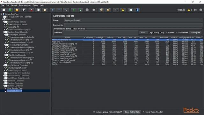Open the Tools menu
This screenshot has width=204, height=115.
click(x=35, y=5)
